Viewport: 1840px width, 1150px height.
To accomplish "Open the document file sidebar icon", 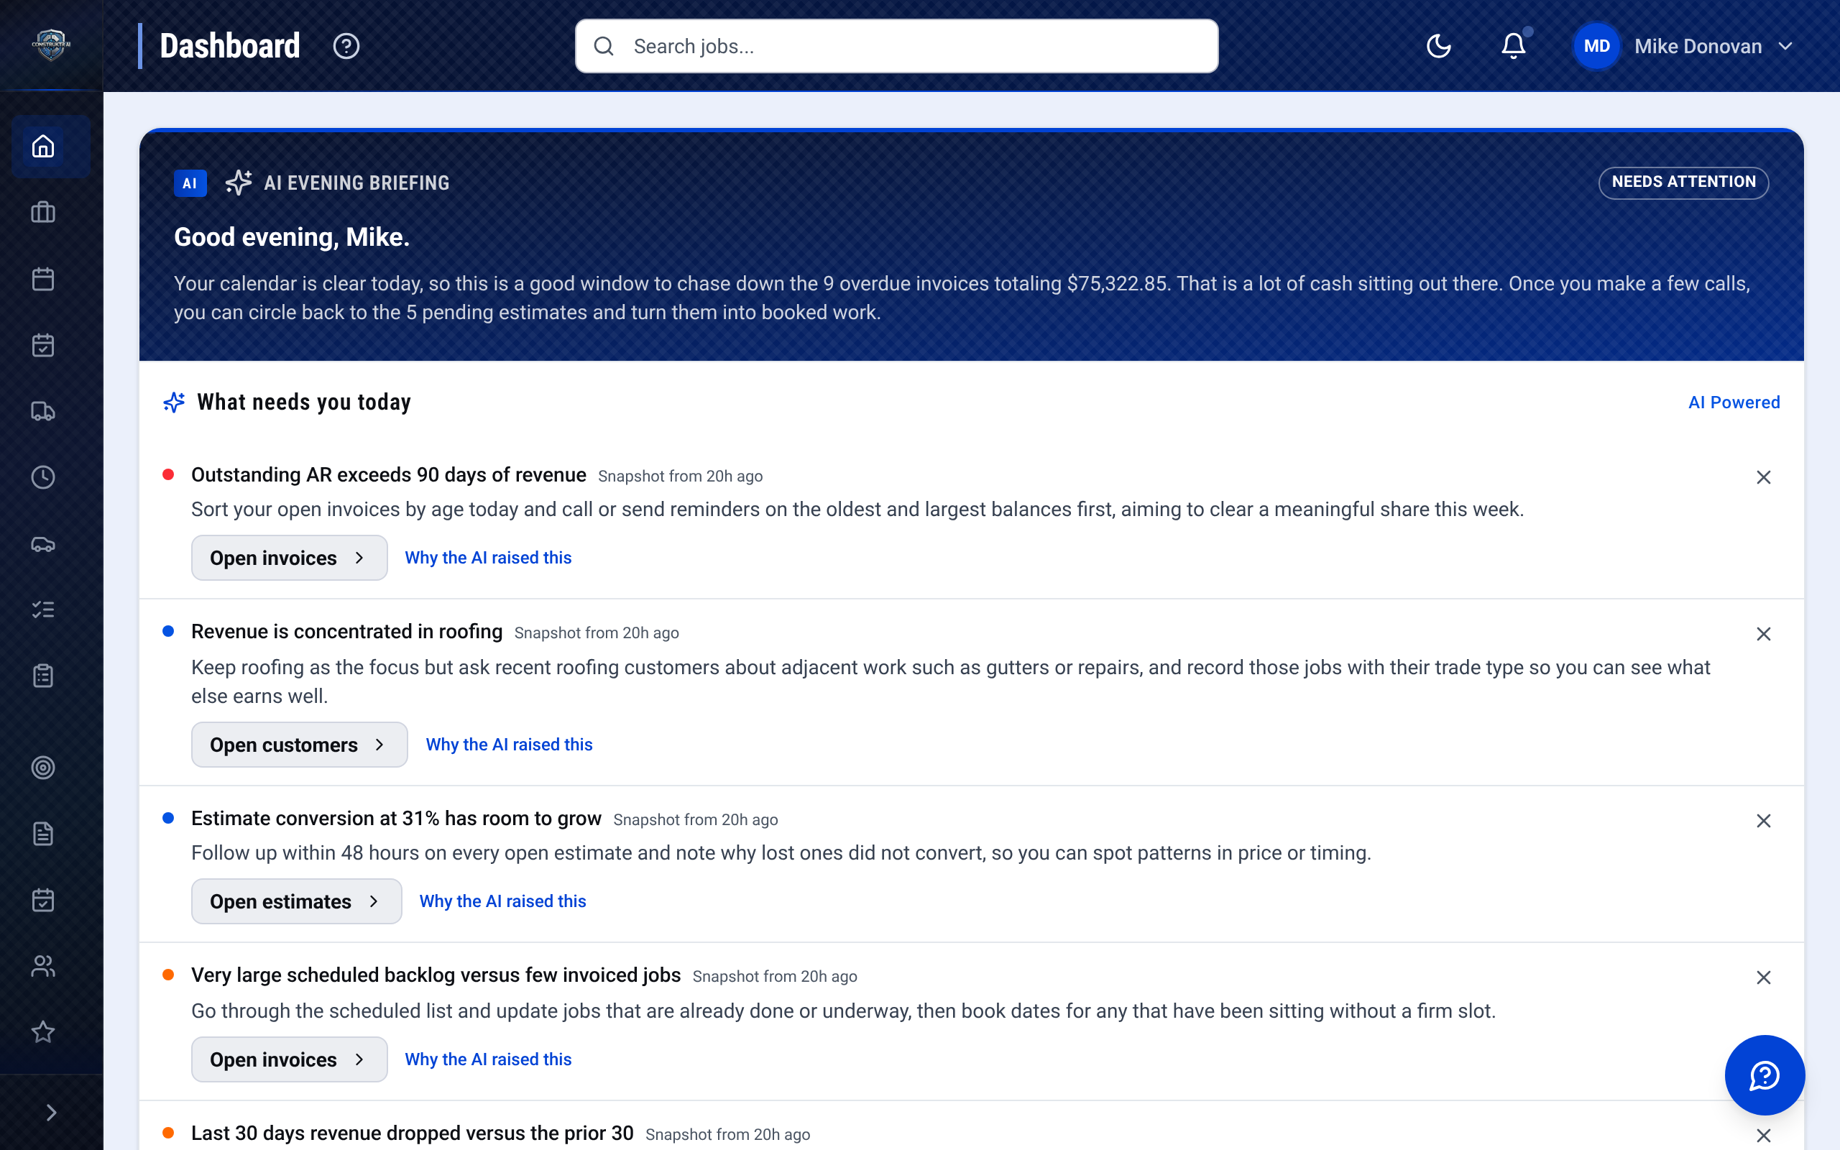I will (43, 834).
